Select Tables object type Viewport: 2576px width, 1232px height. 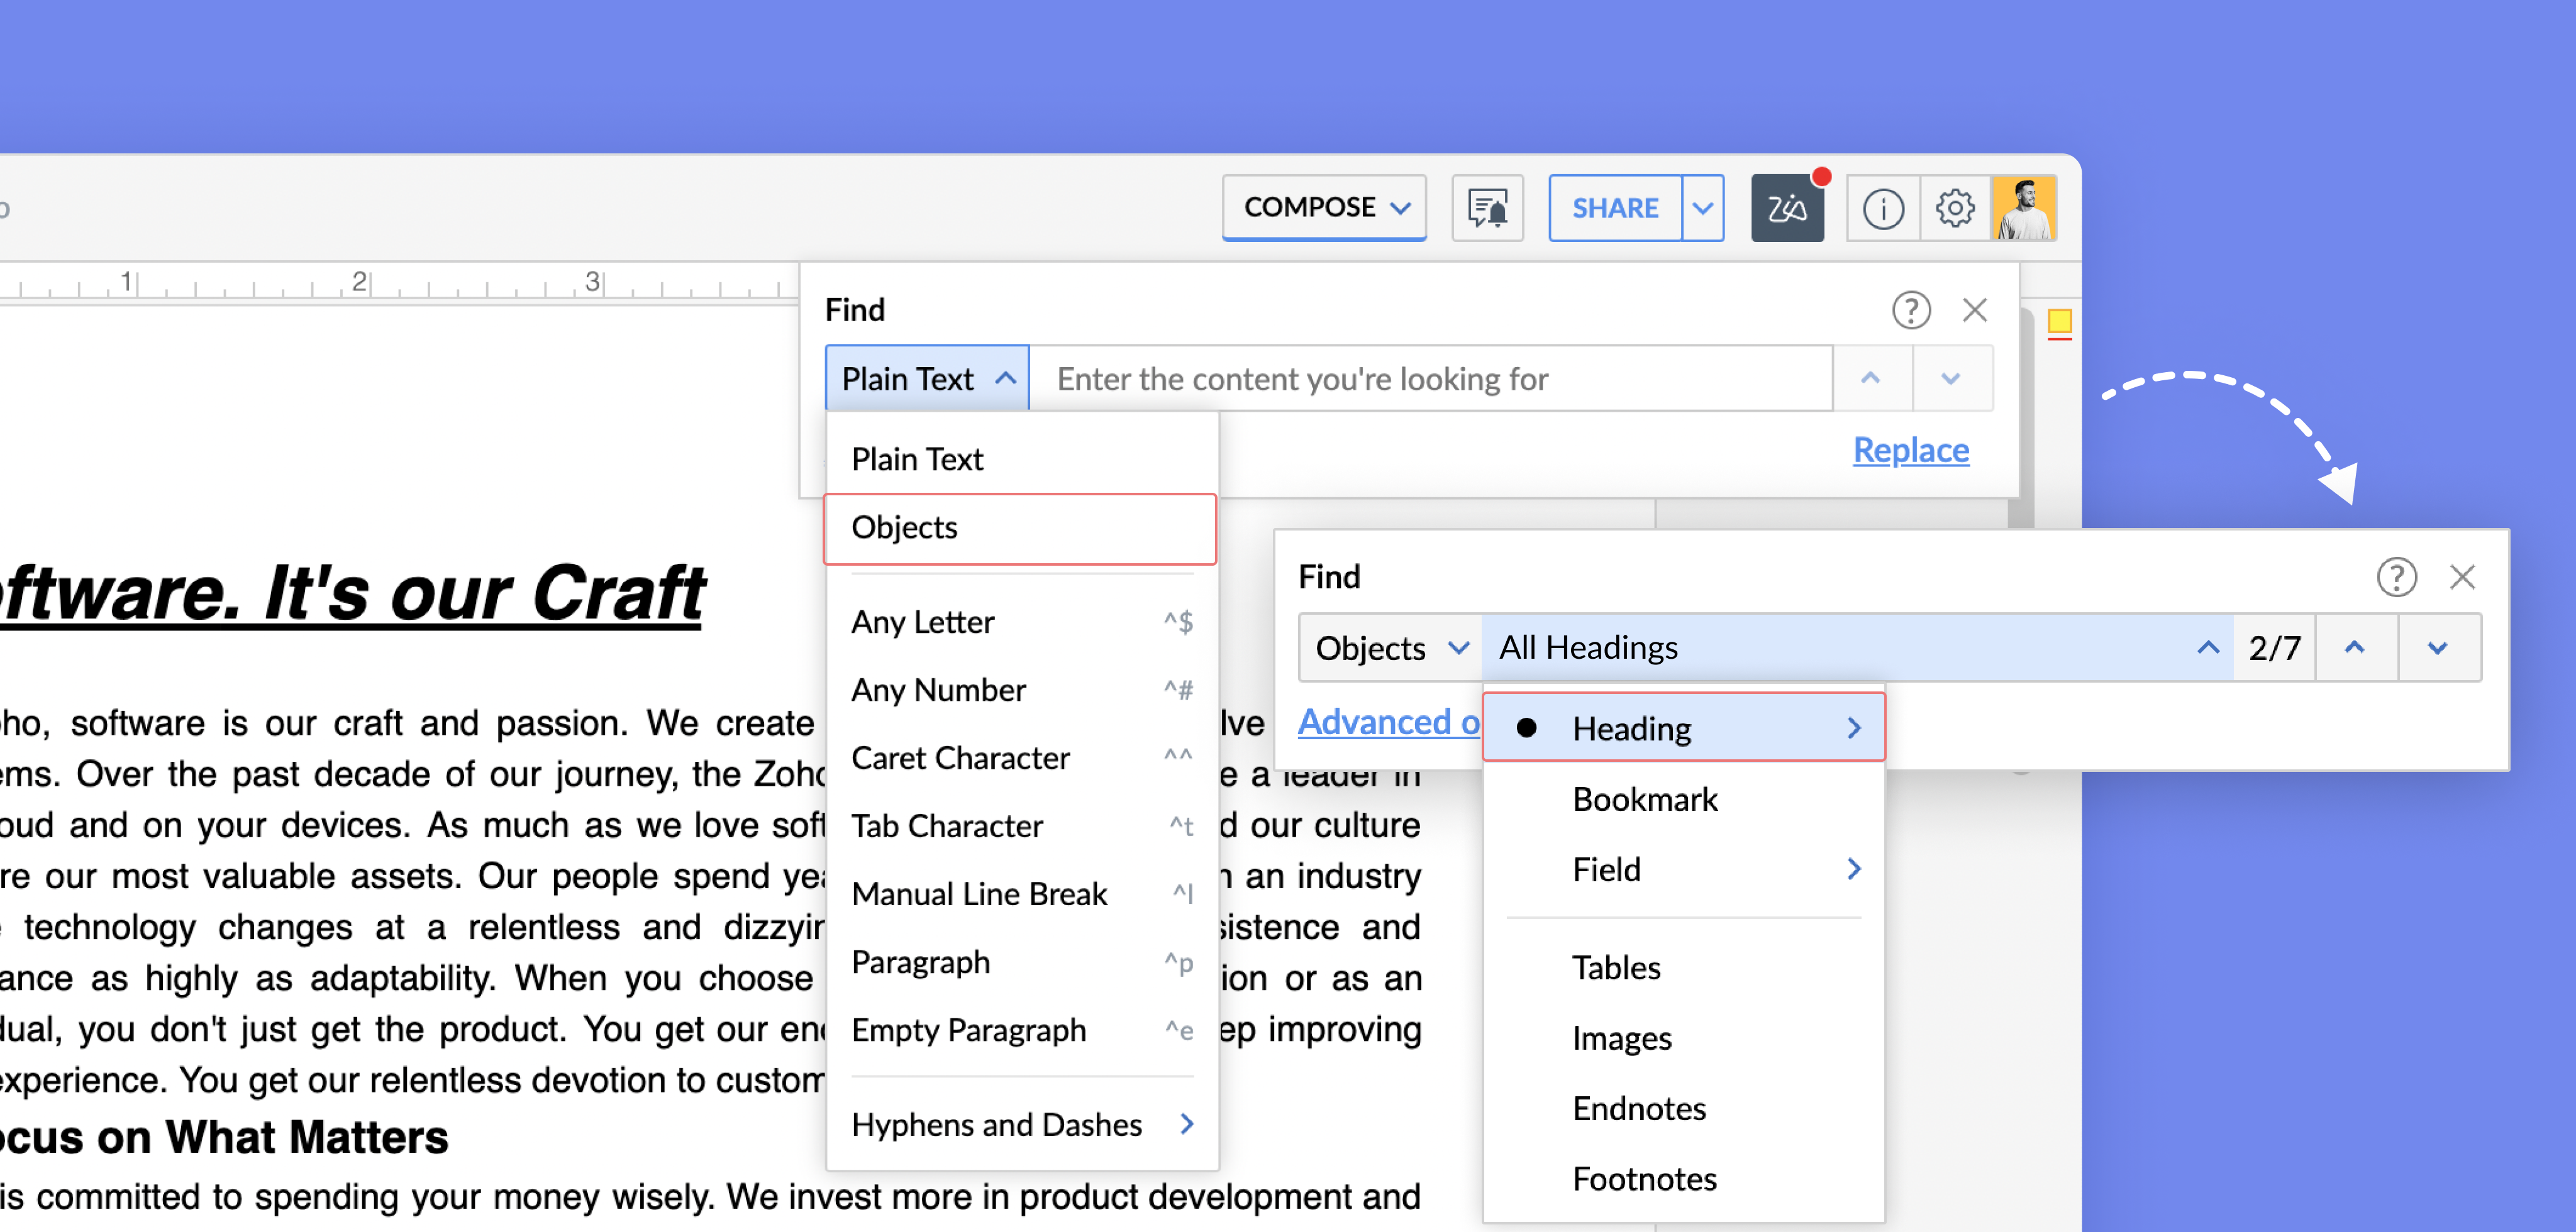coord(1683,967)
